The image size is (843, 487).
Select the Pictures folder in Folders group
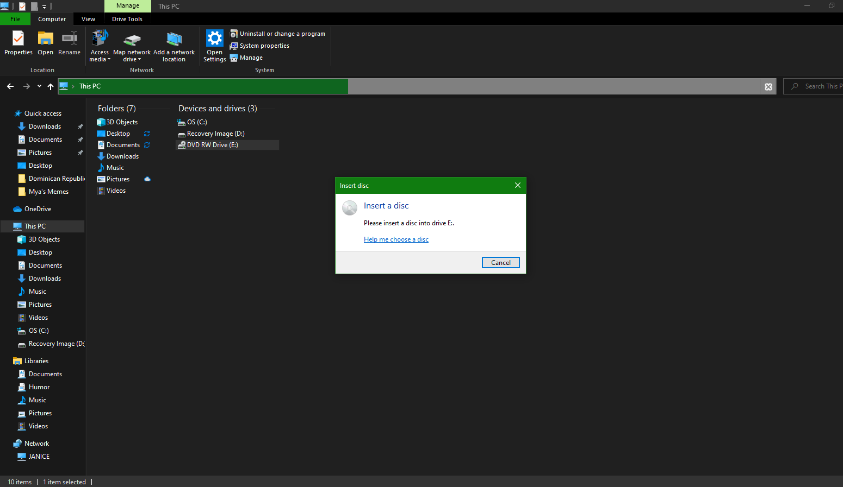(113, 179)
